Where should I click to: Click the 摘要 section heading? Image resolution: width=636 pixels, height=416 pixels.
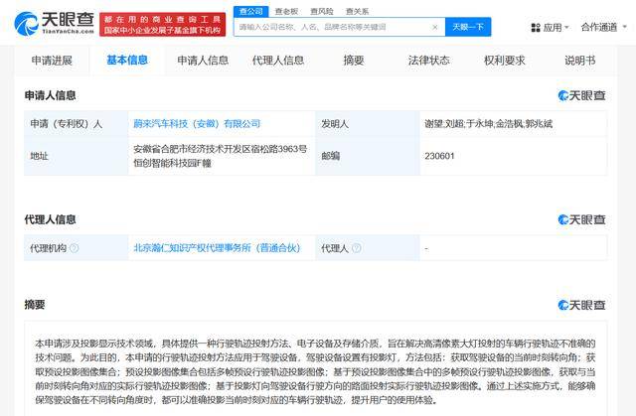point(35,305)
